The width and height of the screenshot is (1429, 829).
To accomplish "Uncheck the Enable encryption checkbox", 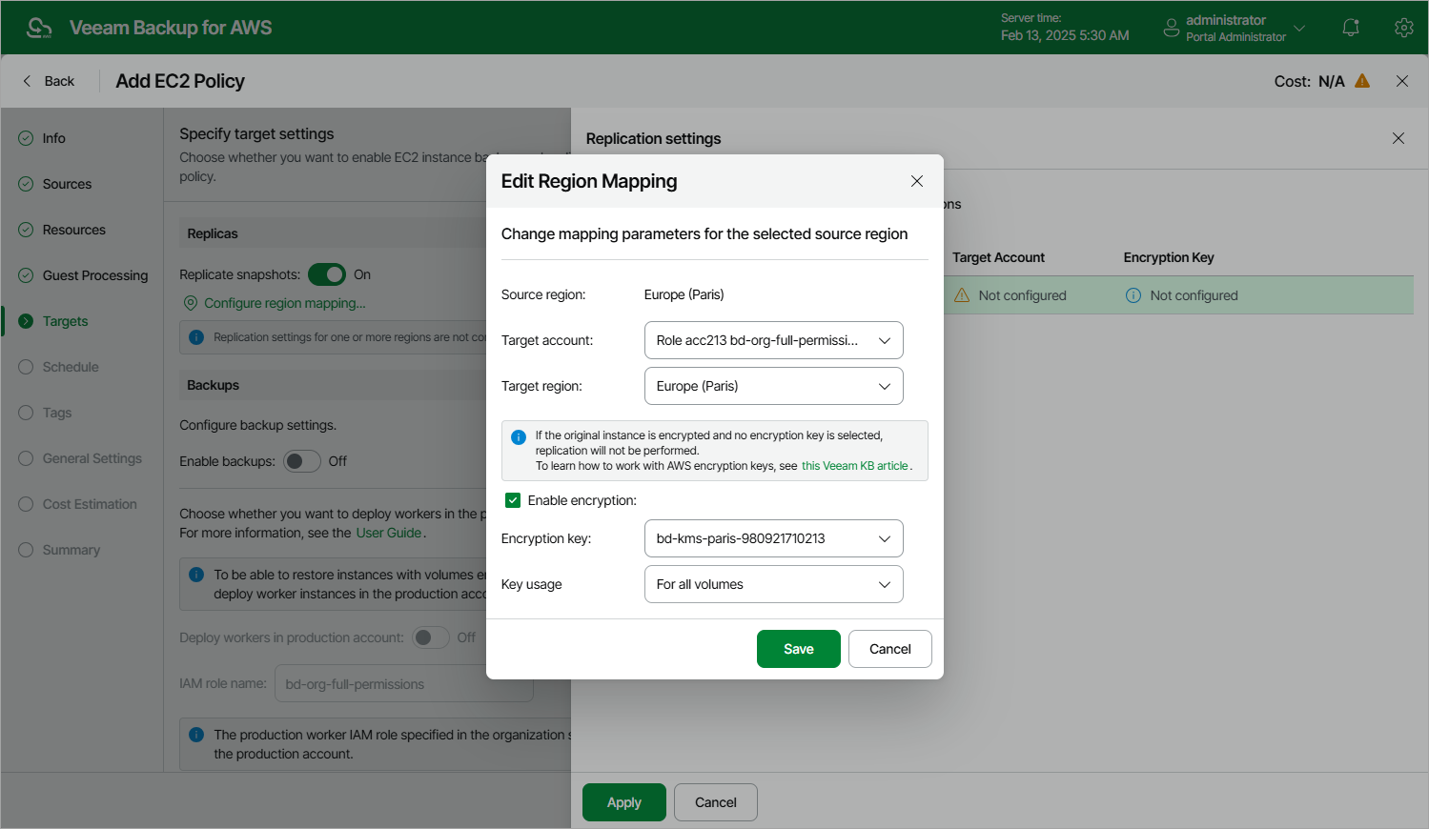I will pyautogui.click(x=513, y=500).
